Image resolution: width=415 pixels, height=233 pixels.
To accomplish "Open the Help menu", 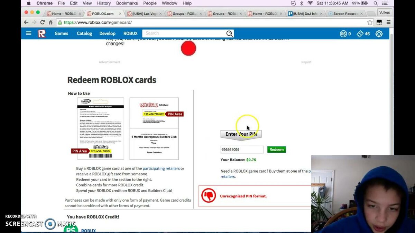I will tap(187, 3).
